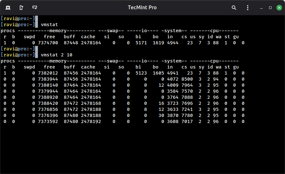Add a terminal below icon
The width and height of the screenshot is (285, 174).
(34, 8)
